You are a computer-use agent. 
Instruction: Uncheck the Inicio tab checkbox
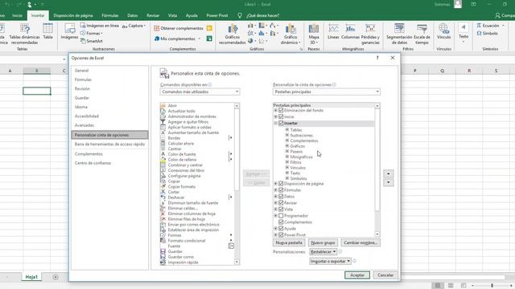pos(281,116)
